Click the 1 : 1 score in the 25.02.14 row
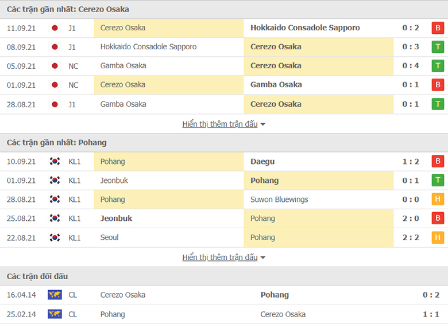The width and height of the screenshot is (448, 324). click(431, 314)
